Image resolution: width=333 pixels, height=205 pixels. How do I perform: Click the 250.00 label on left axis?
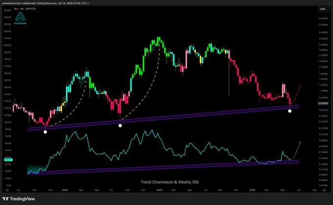click(x=7, y=10)
